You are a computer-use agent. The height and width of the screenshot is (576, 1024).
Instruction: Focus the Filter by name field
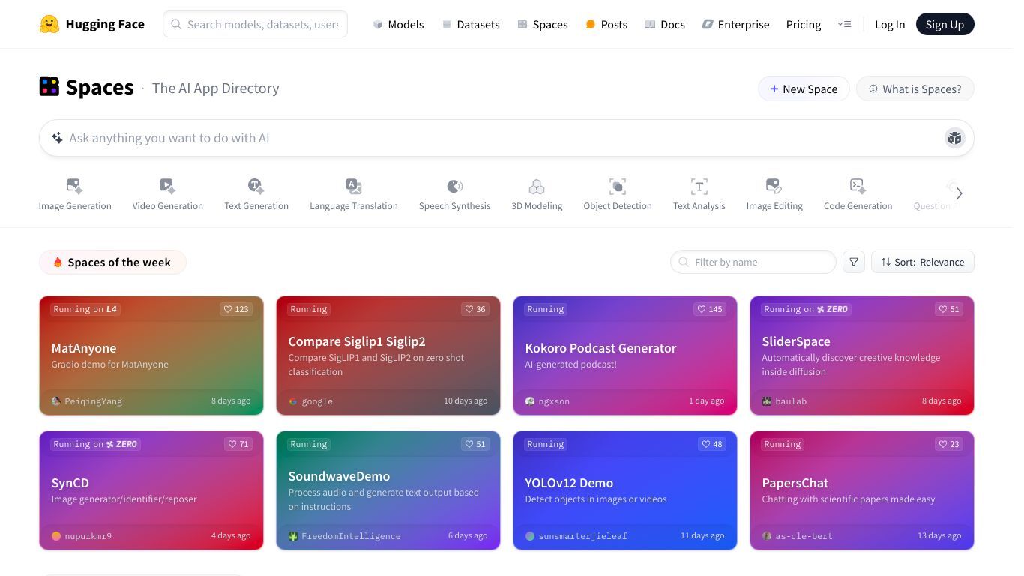[x=753, y=262]
